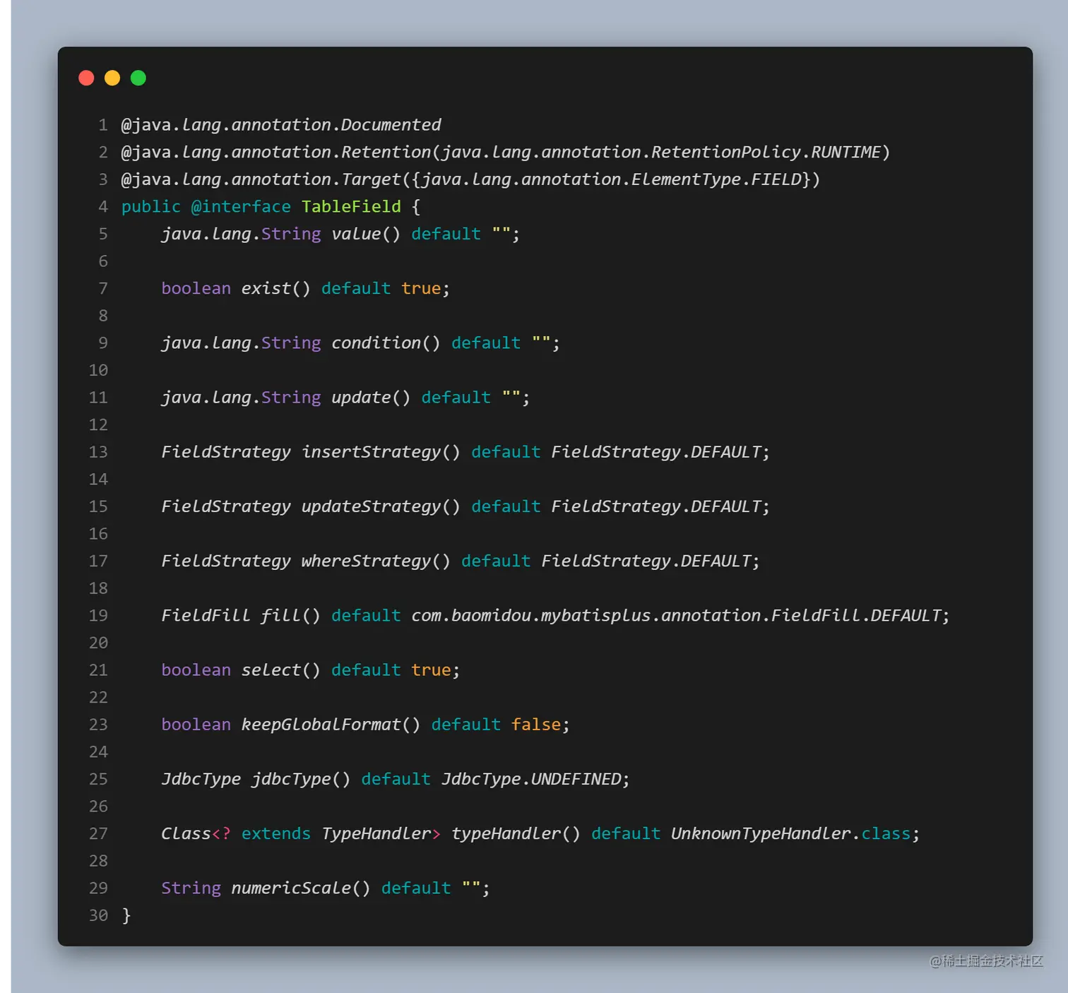Click 'FieldStrategy.DEFAULT' on line 17

click(646, 561)
